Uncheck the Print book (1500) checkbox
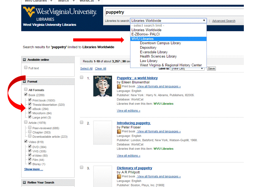 pyautogui.click(x=30, y=100)
